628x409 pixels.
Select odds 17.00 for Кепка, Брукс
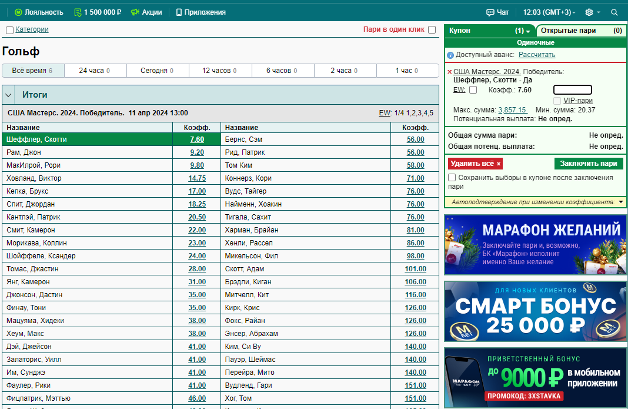point(197,191)
